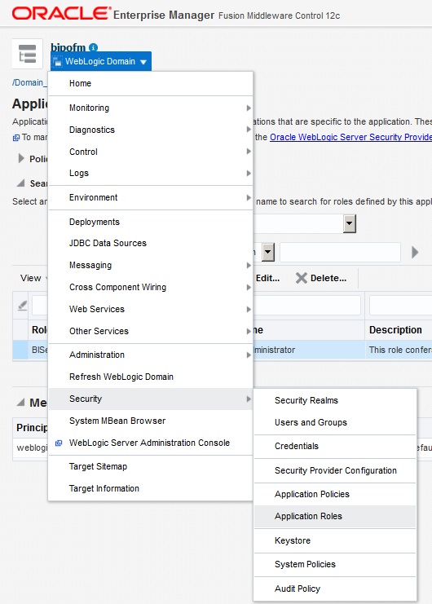The image size is (432, 604).
Task: Select Target Sitemap menu item
Action: (151, 466)
